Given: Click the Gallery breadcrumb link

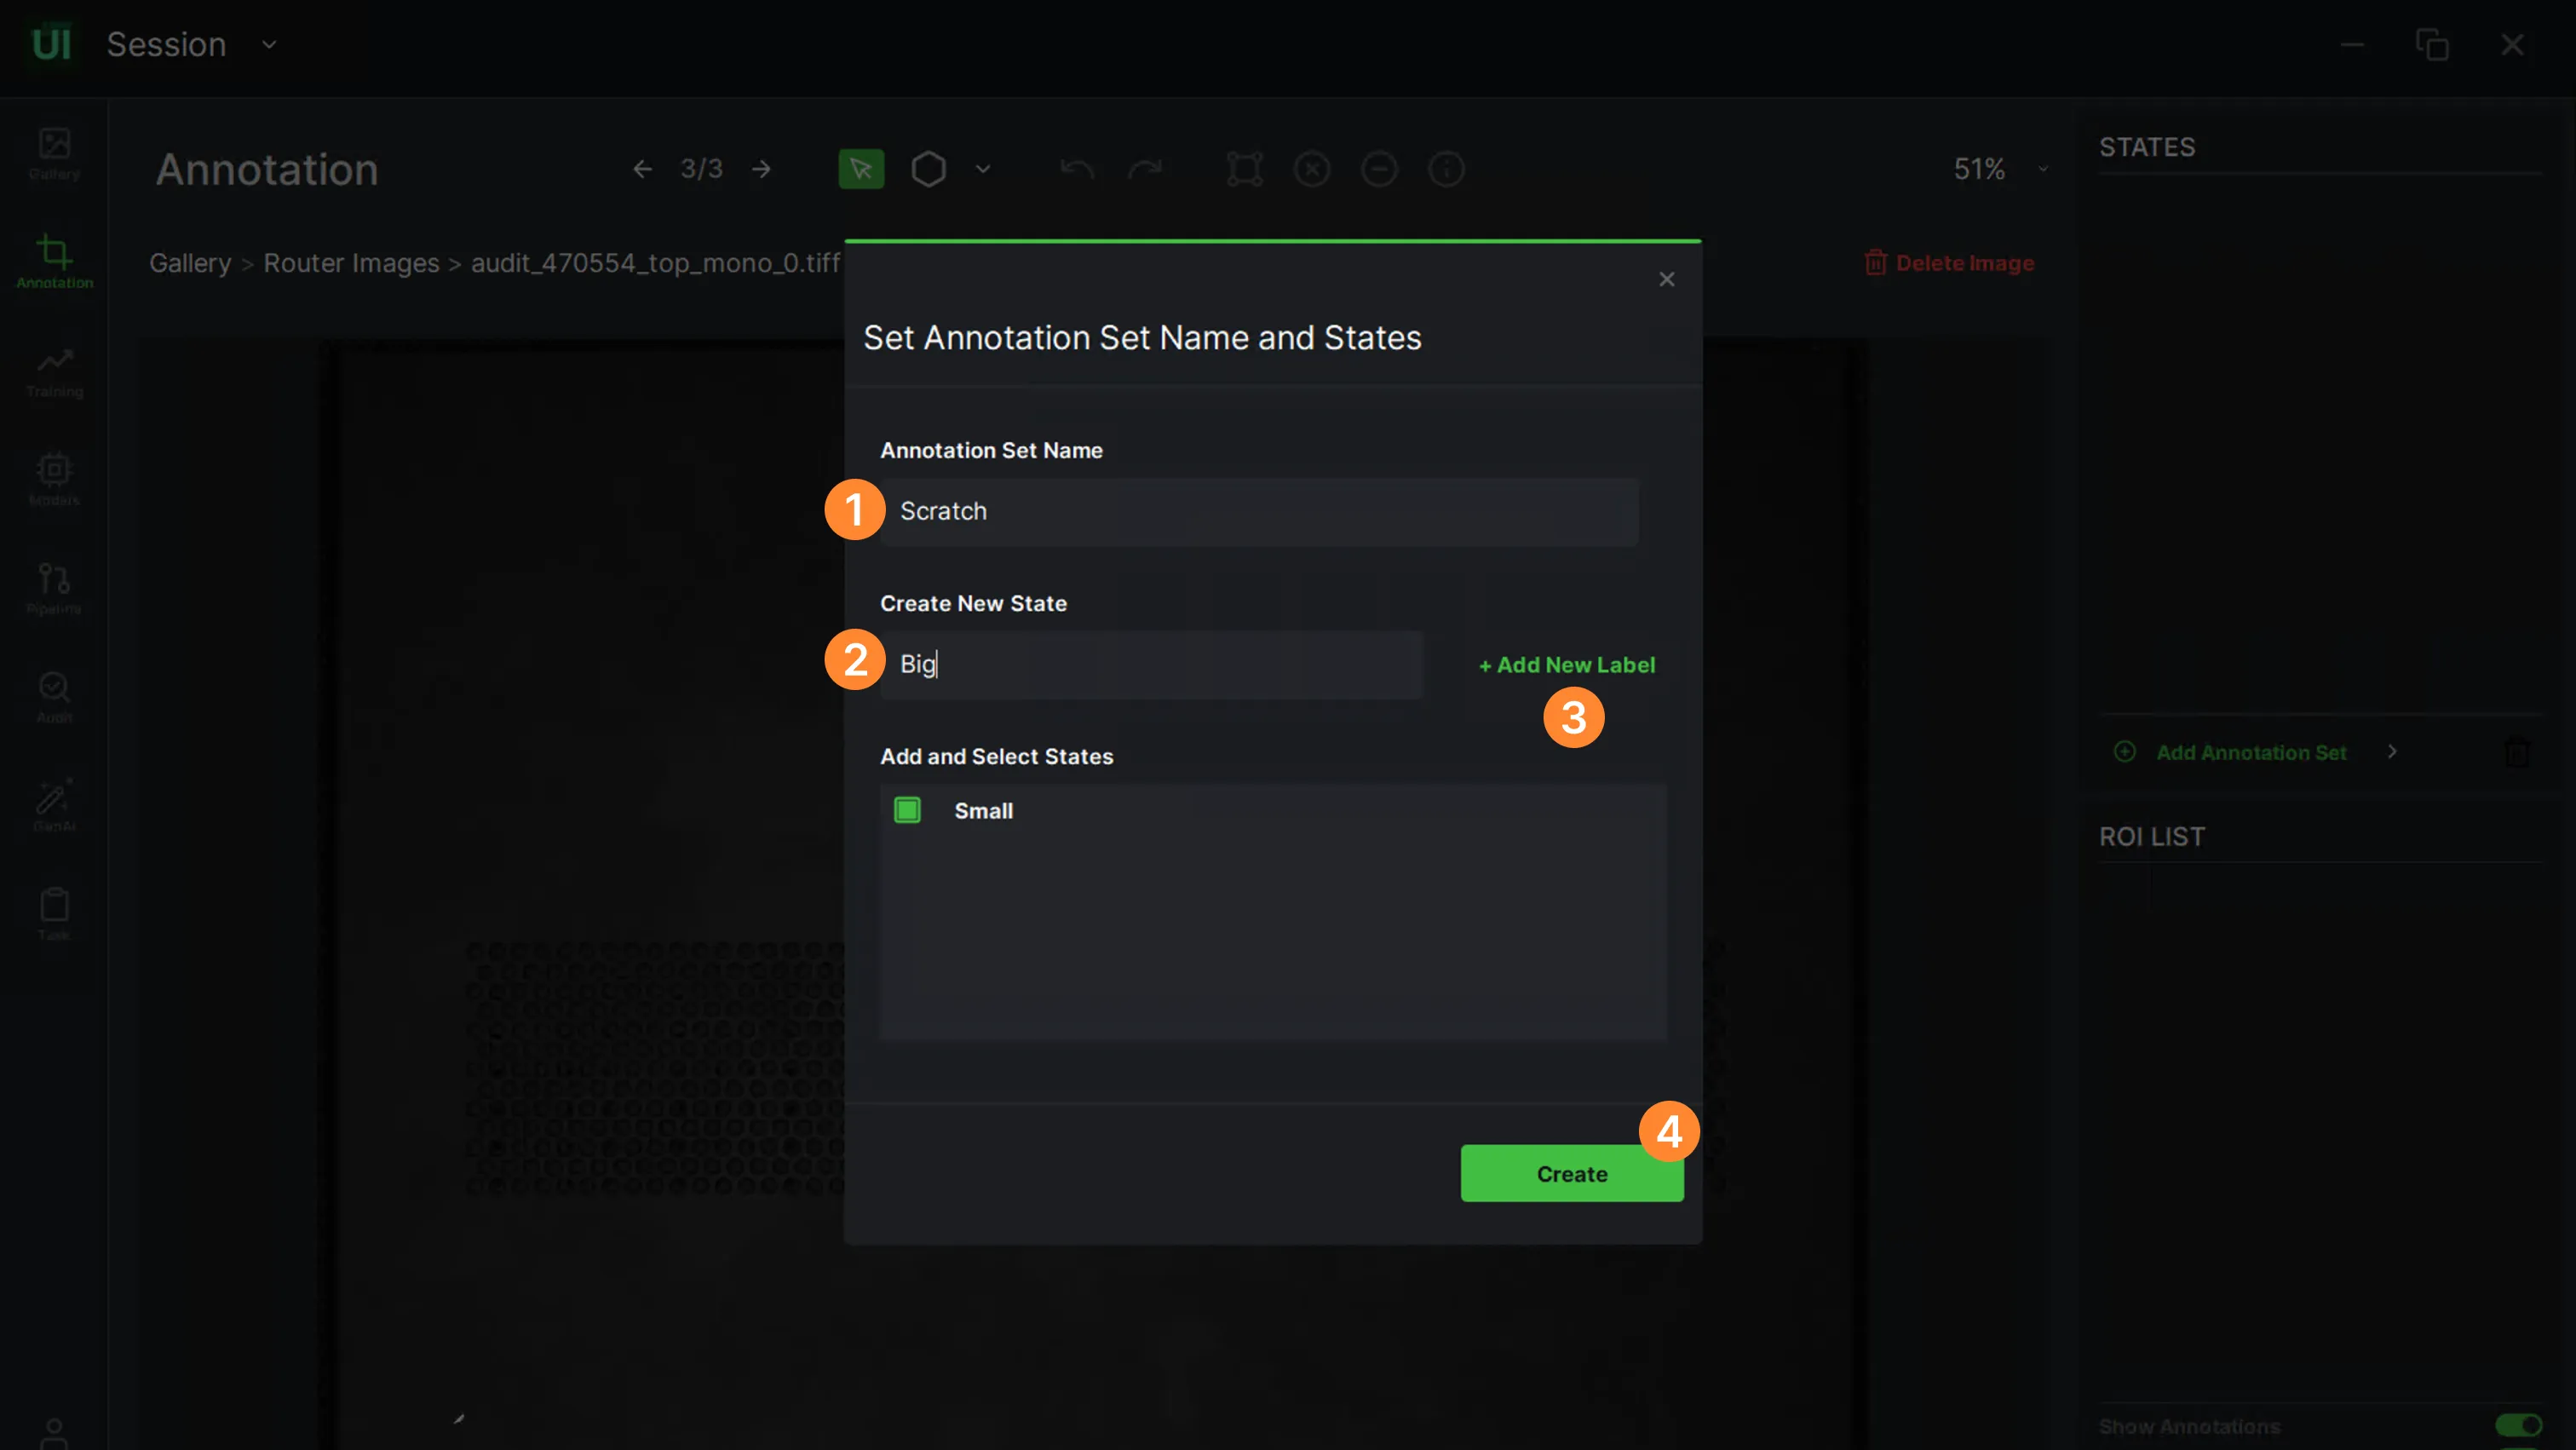Looking at the screenshot, I should (x=190, y=263).
